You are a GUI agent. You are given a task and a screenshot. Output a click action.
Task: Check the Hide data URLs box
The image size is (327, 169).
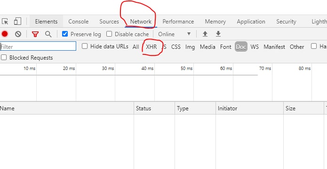coord(85,46)
